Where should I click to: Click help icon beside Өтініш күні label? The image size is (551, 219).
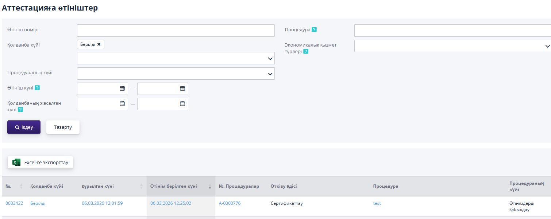click(37, 88)
